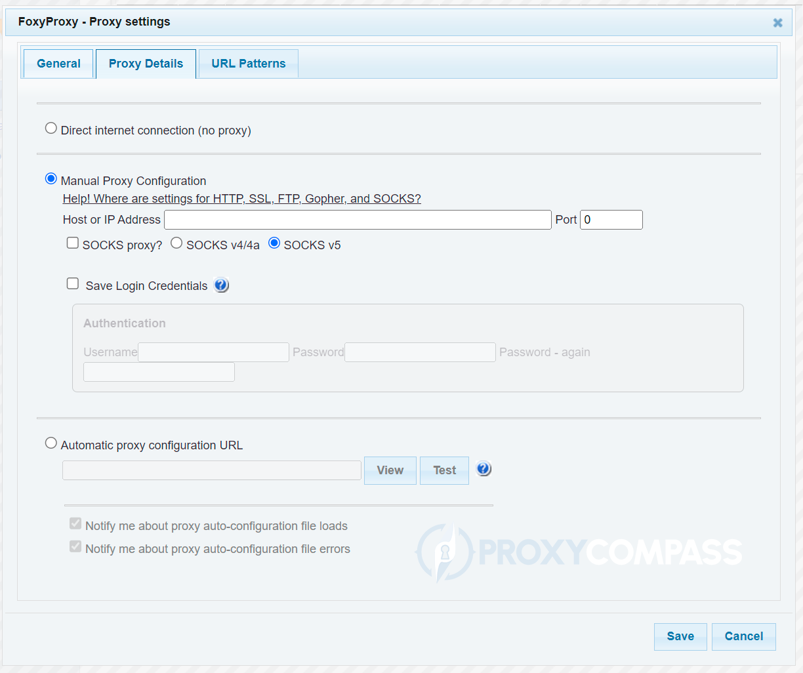The image size is (803, 673).
Task: Click the View button for PAC file
Action: [390, 470]
